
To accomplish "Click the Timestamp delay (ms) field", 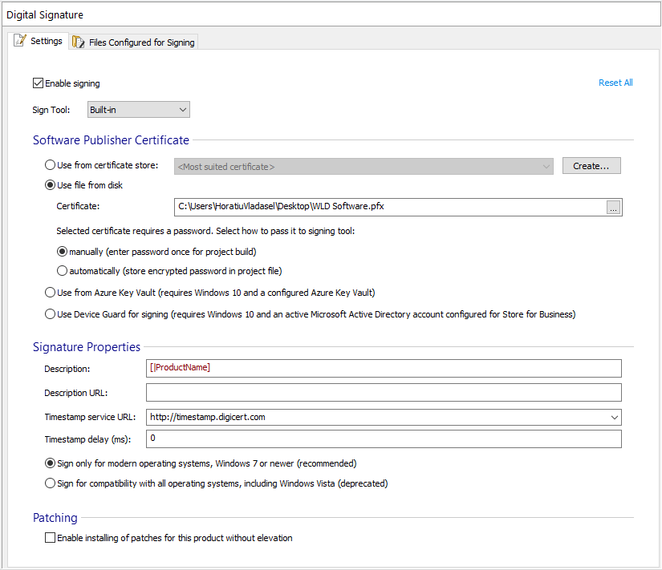I will click(x=384, y=439).
